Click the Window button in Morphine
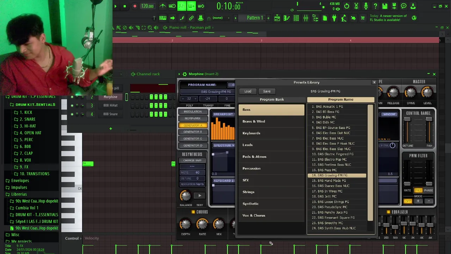This screenshot has width=451, height=254. [389, 114]
